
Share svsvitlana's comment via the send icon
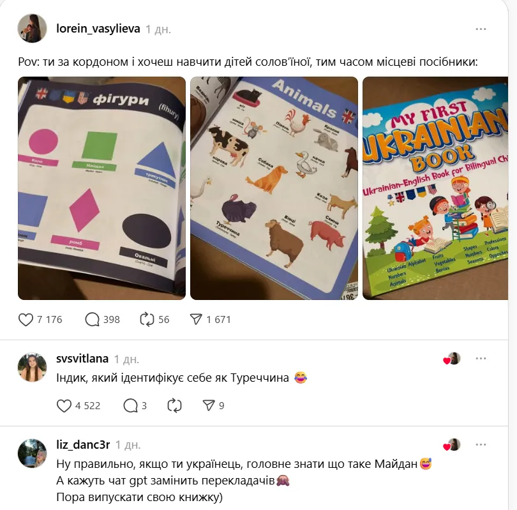pos(209,405)
